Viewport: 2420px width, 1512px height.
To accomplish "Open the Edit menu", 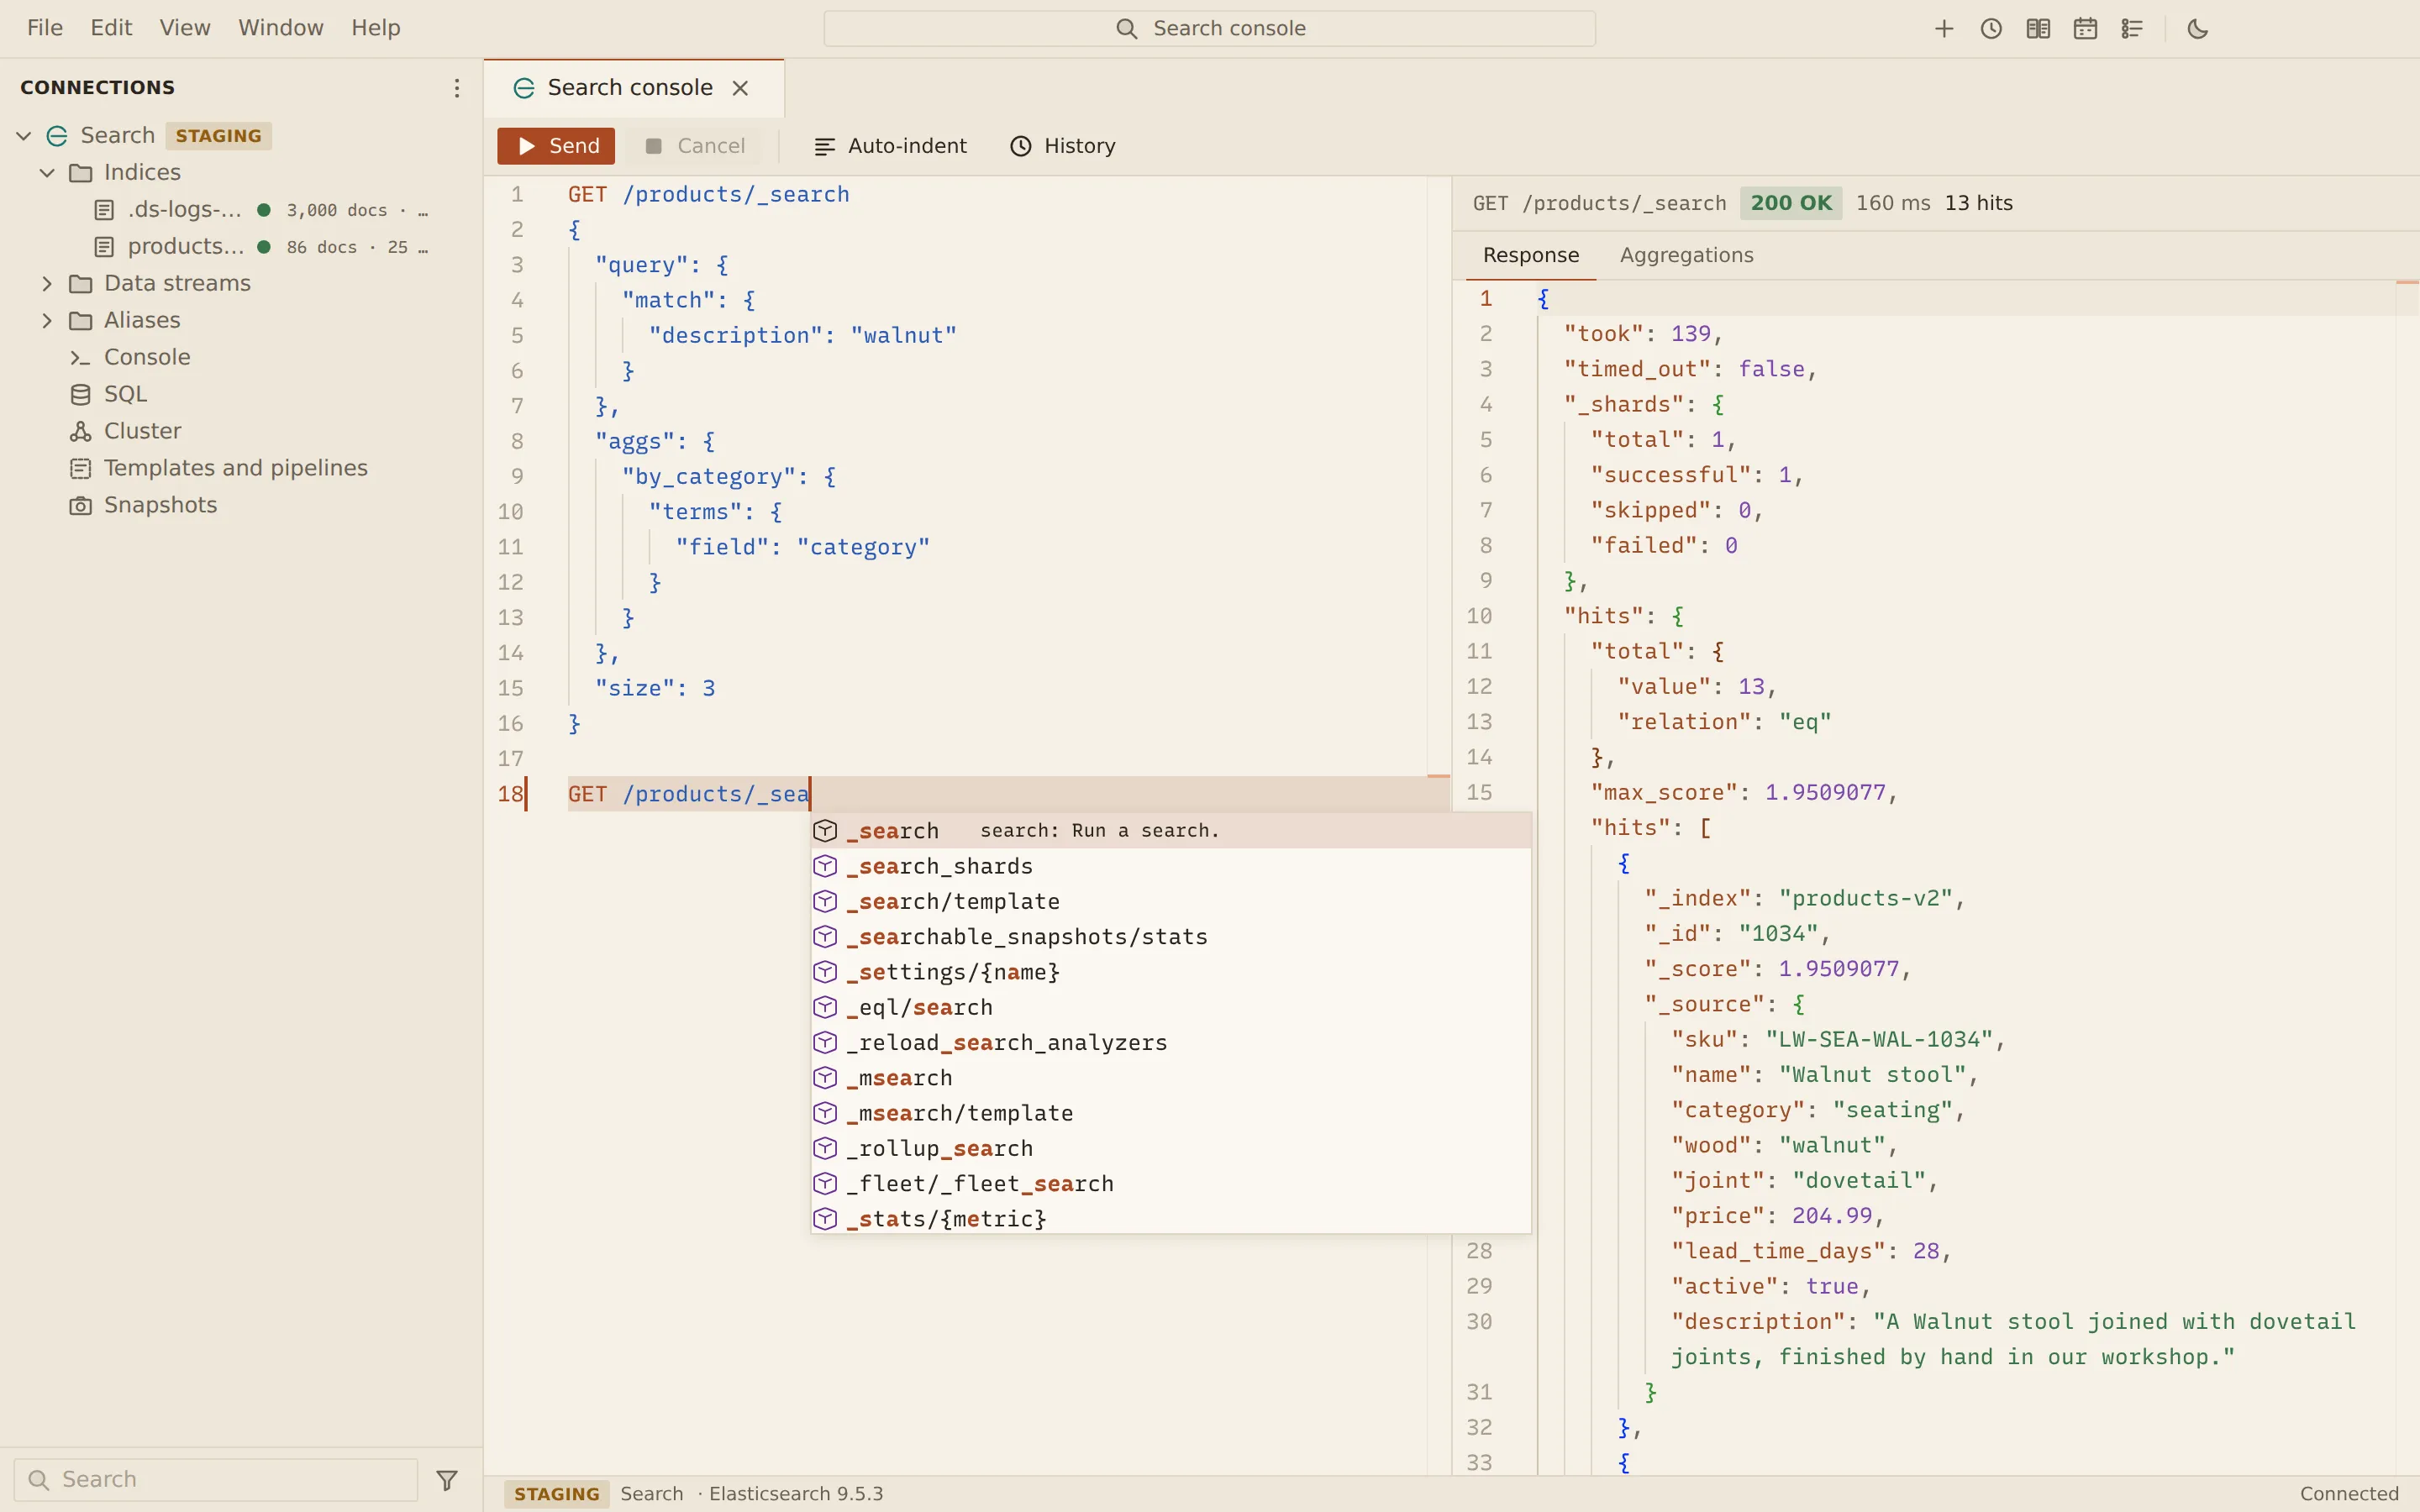I will coord(111,28).
